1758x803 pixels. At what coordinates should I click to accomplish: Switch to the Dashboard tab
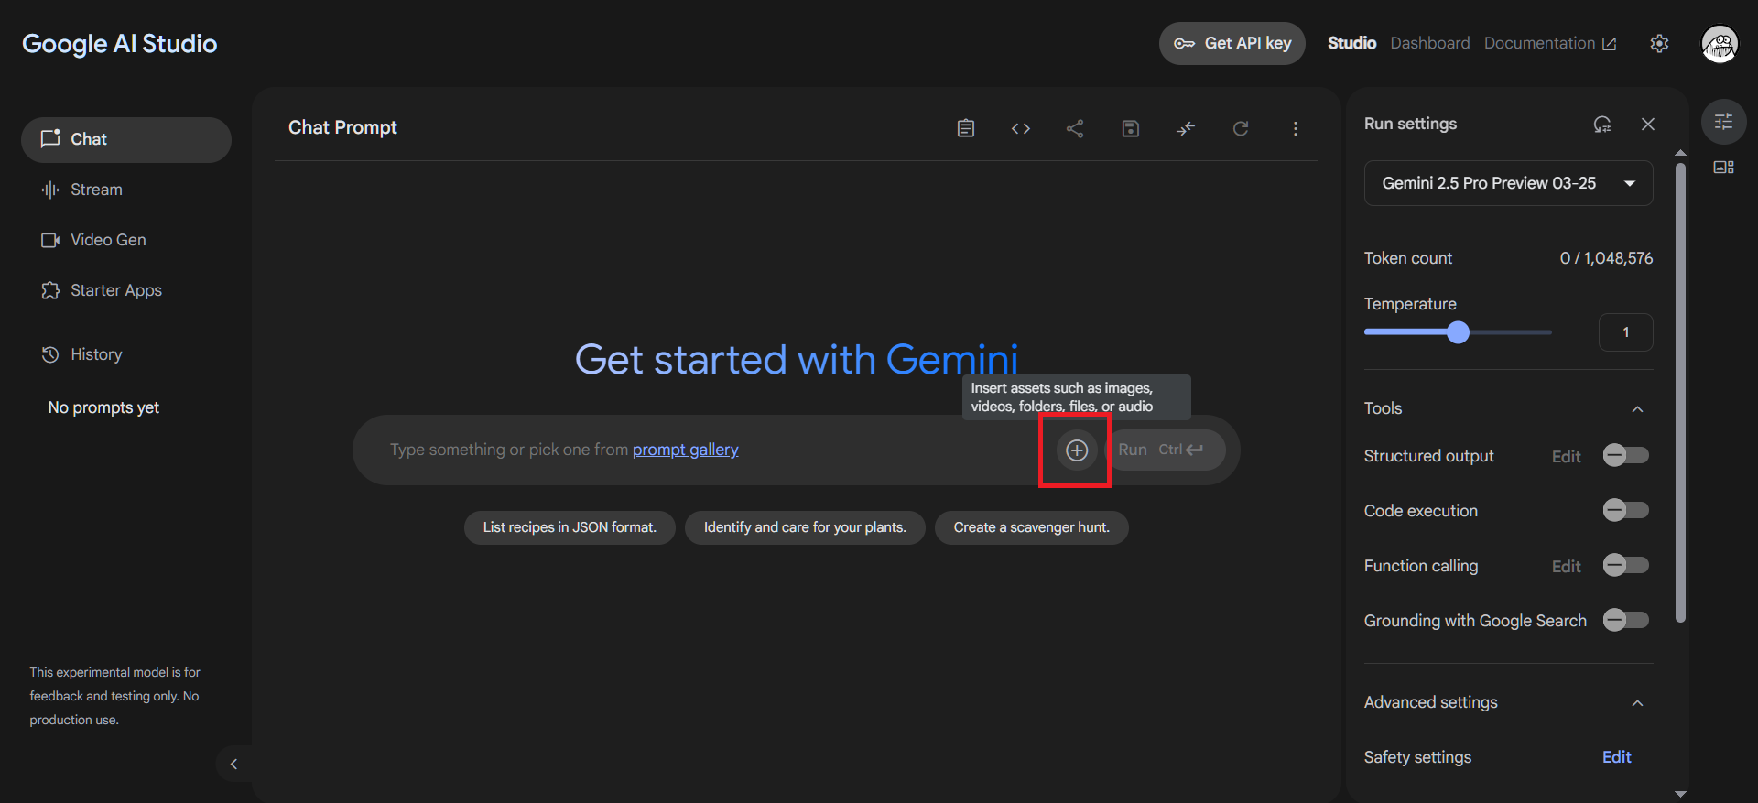click(x=1429, y=43)
